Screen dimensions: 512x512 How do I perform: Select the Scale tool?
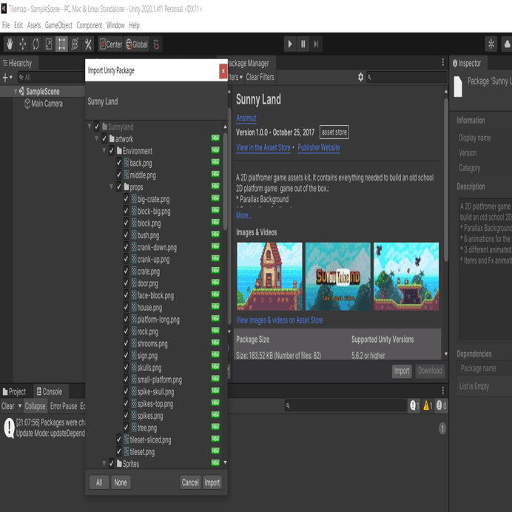pyautogui.click(x=49, y=44)
